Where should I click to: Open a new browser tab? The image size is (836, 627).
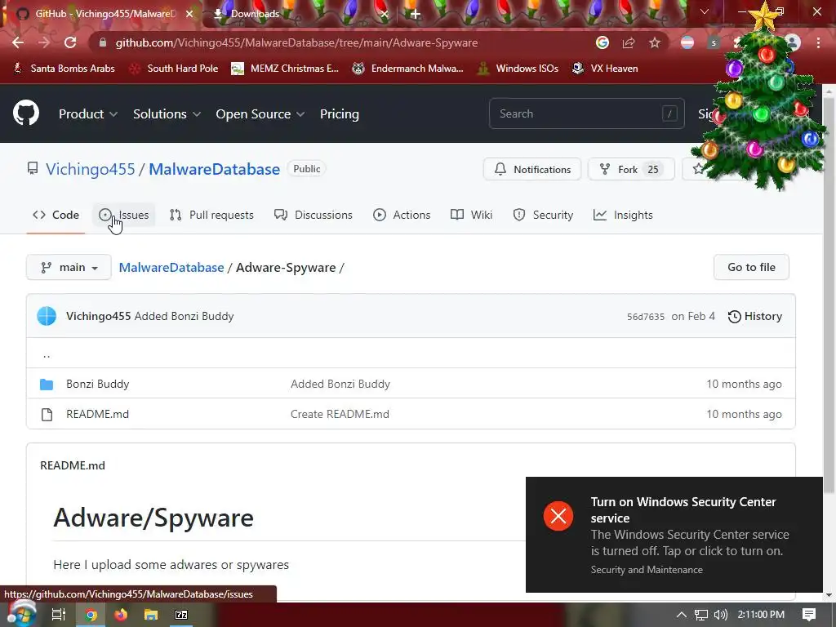[416, 14]
